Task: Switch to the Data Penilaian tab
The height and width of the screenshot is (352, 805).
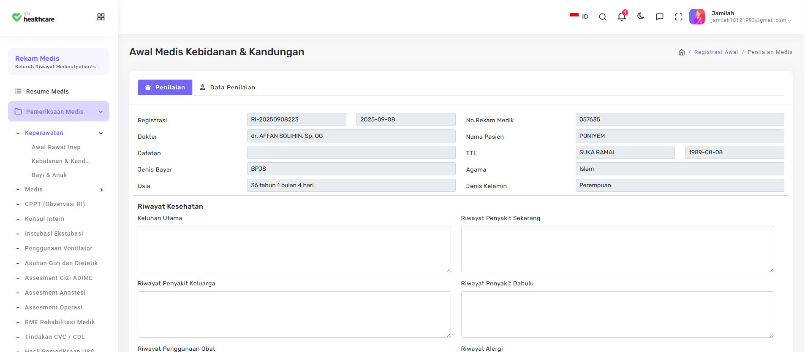Action: (227, 87)
